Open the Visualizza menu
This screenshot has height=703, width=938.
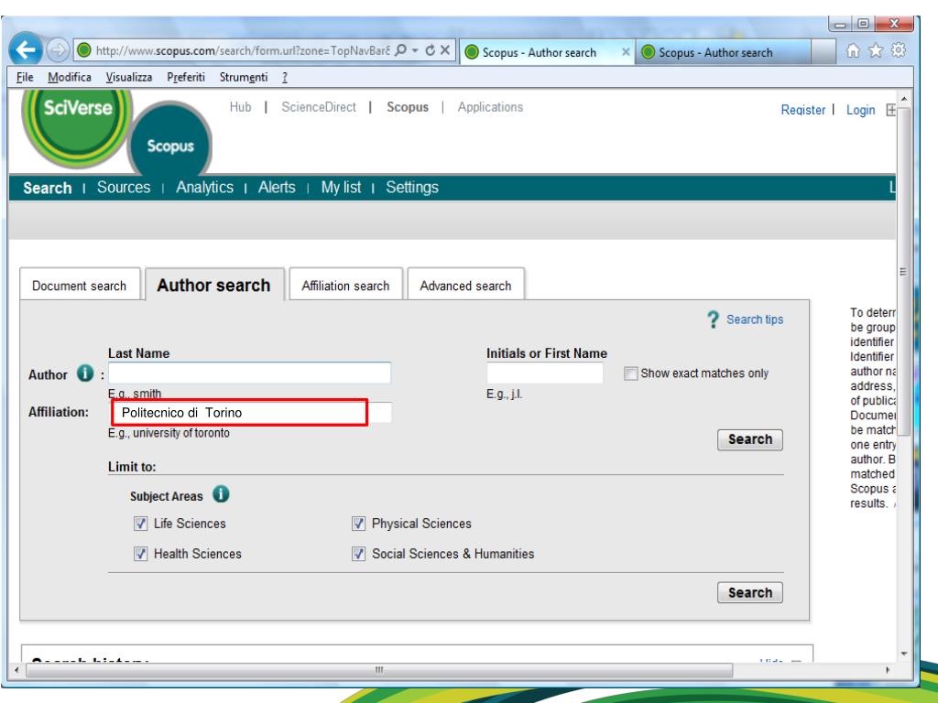click(x=128, y=77)
